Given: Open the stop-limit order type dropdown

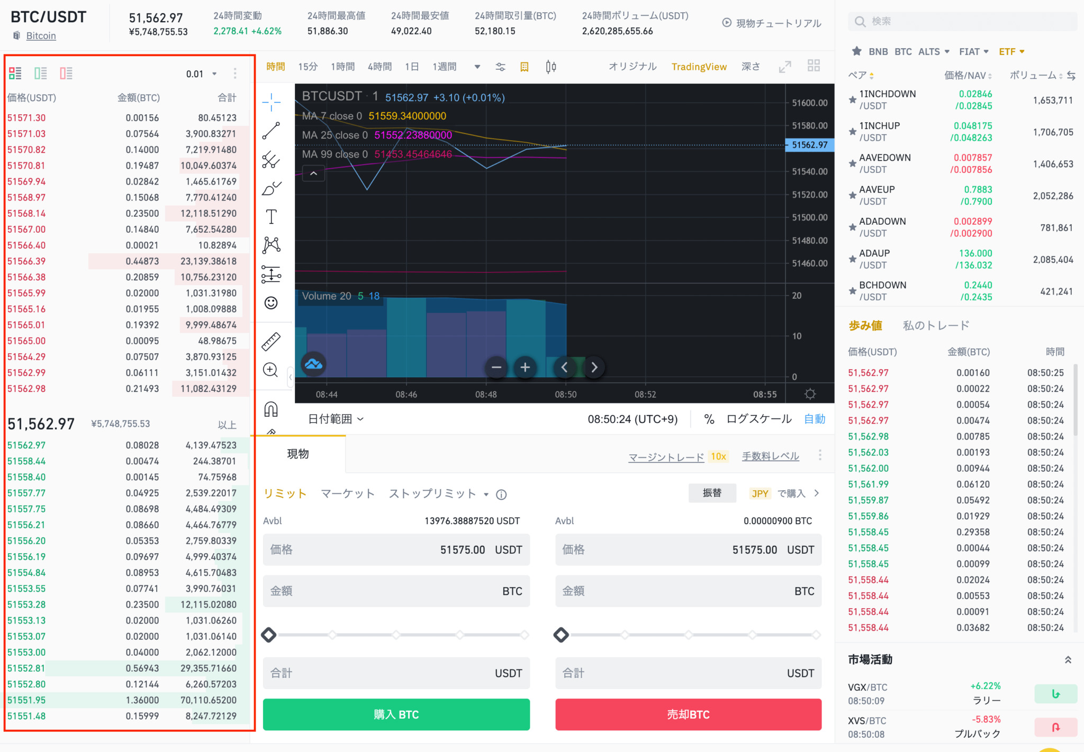Looking at the screenshot, I should coord(486,494).
